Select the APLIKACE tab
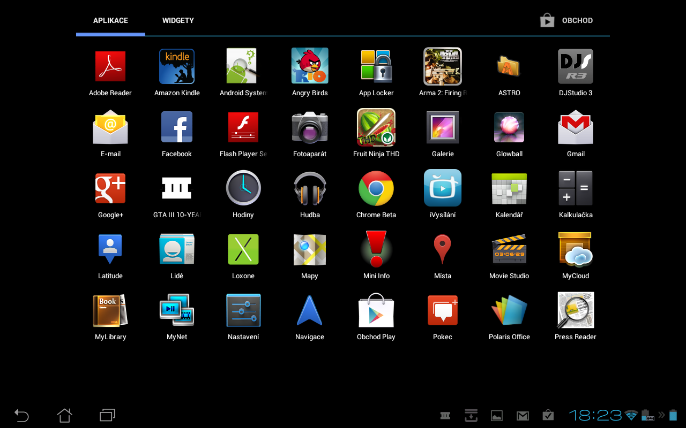The image size is (686, 428). [x=110, y=20]
